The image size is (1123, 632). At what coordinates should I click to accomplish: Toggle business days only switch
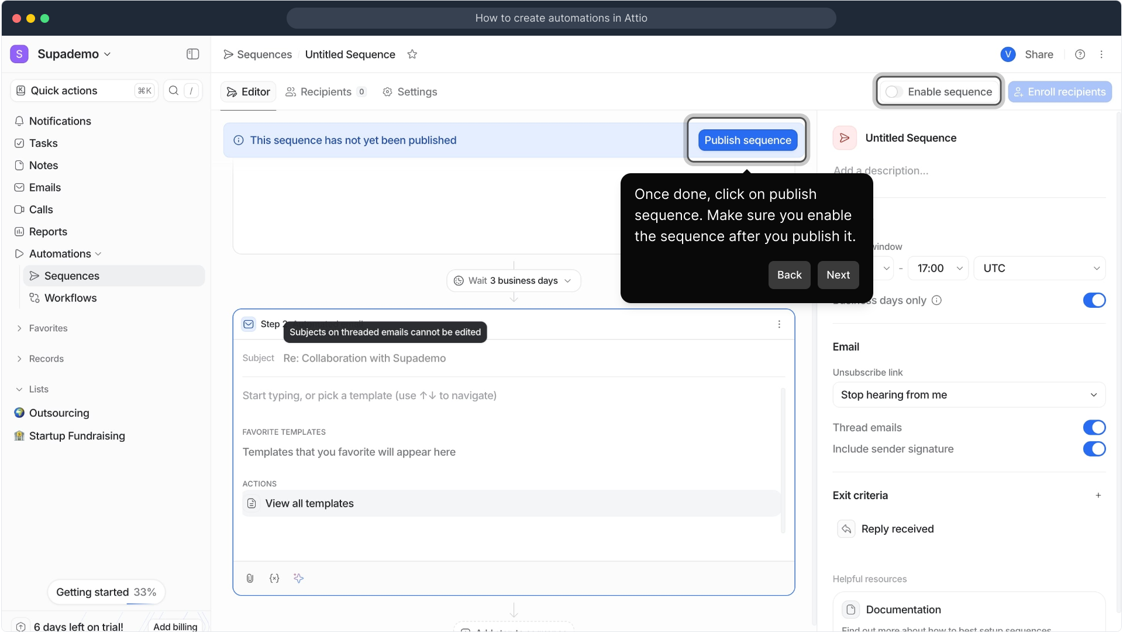pyautogui.click(x=1094, y=300)
